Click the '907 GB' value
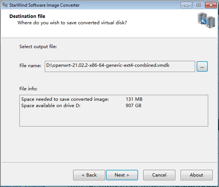The image size is (219, 187). (x=134, y=106)
